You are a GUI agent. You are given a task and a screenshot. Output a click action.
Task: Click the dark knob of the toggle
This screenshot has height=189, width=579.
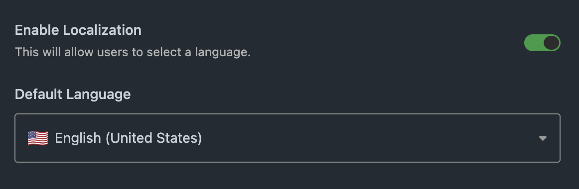pos(551,43)
